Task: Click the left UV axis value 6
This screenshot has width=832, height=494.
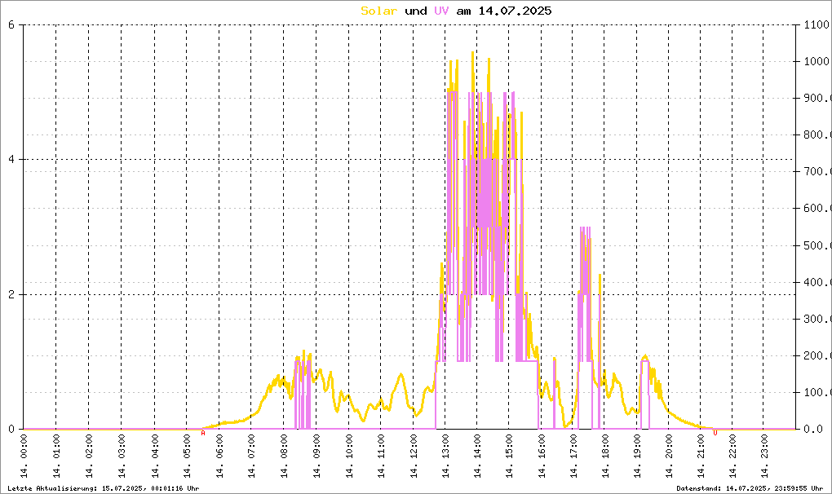Action: (11, 24)
